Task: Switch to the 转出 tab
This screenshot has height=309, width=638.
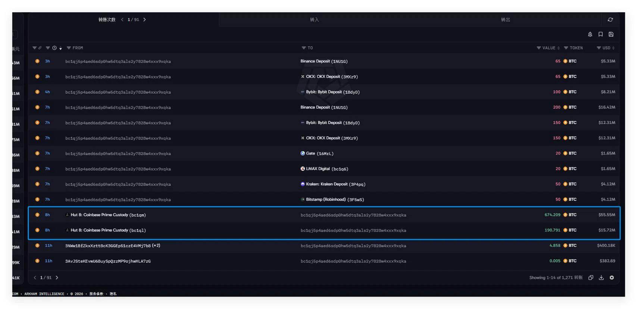Action: [506, 19]
